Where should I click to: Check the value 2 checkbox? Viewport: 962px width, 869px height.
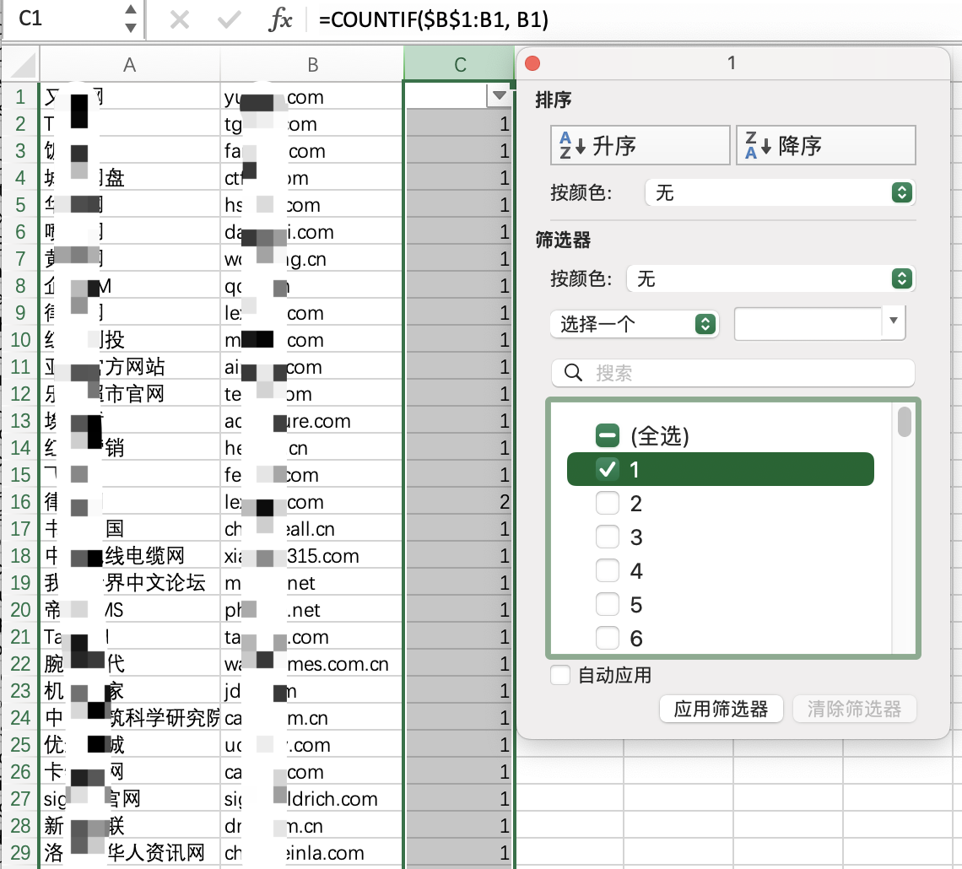(608, 504)
